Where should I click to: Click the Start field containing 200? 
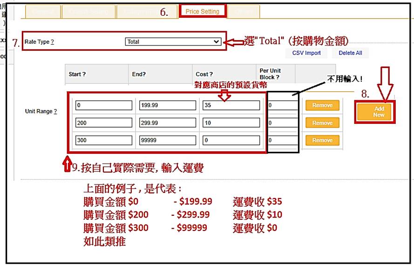click(x=104, y=123)
